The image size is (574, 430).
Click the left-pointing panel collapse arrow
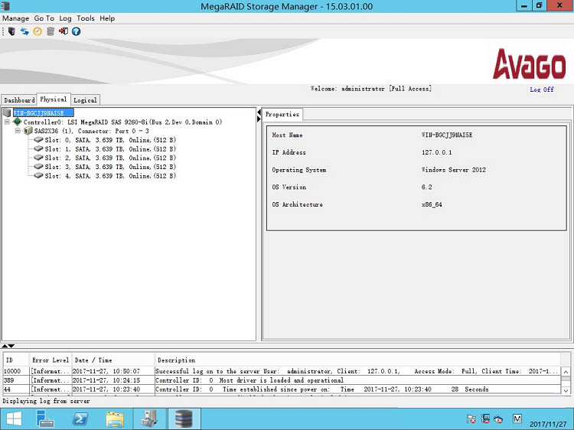point(259,112)
